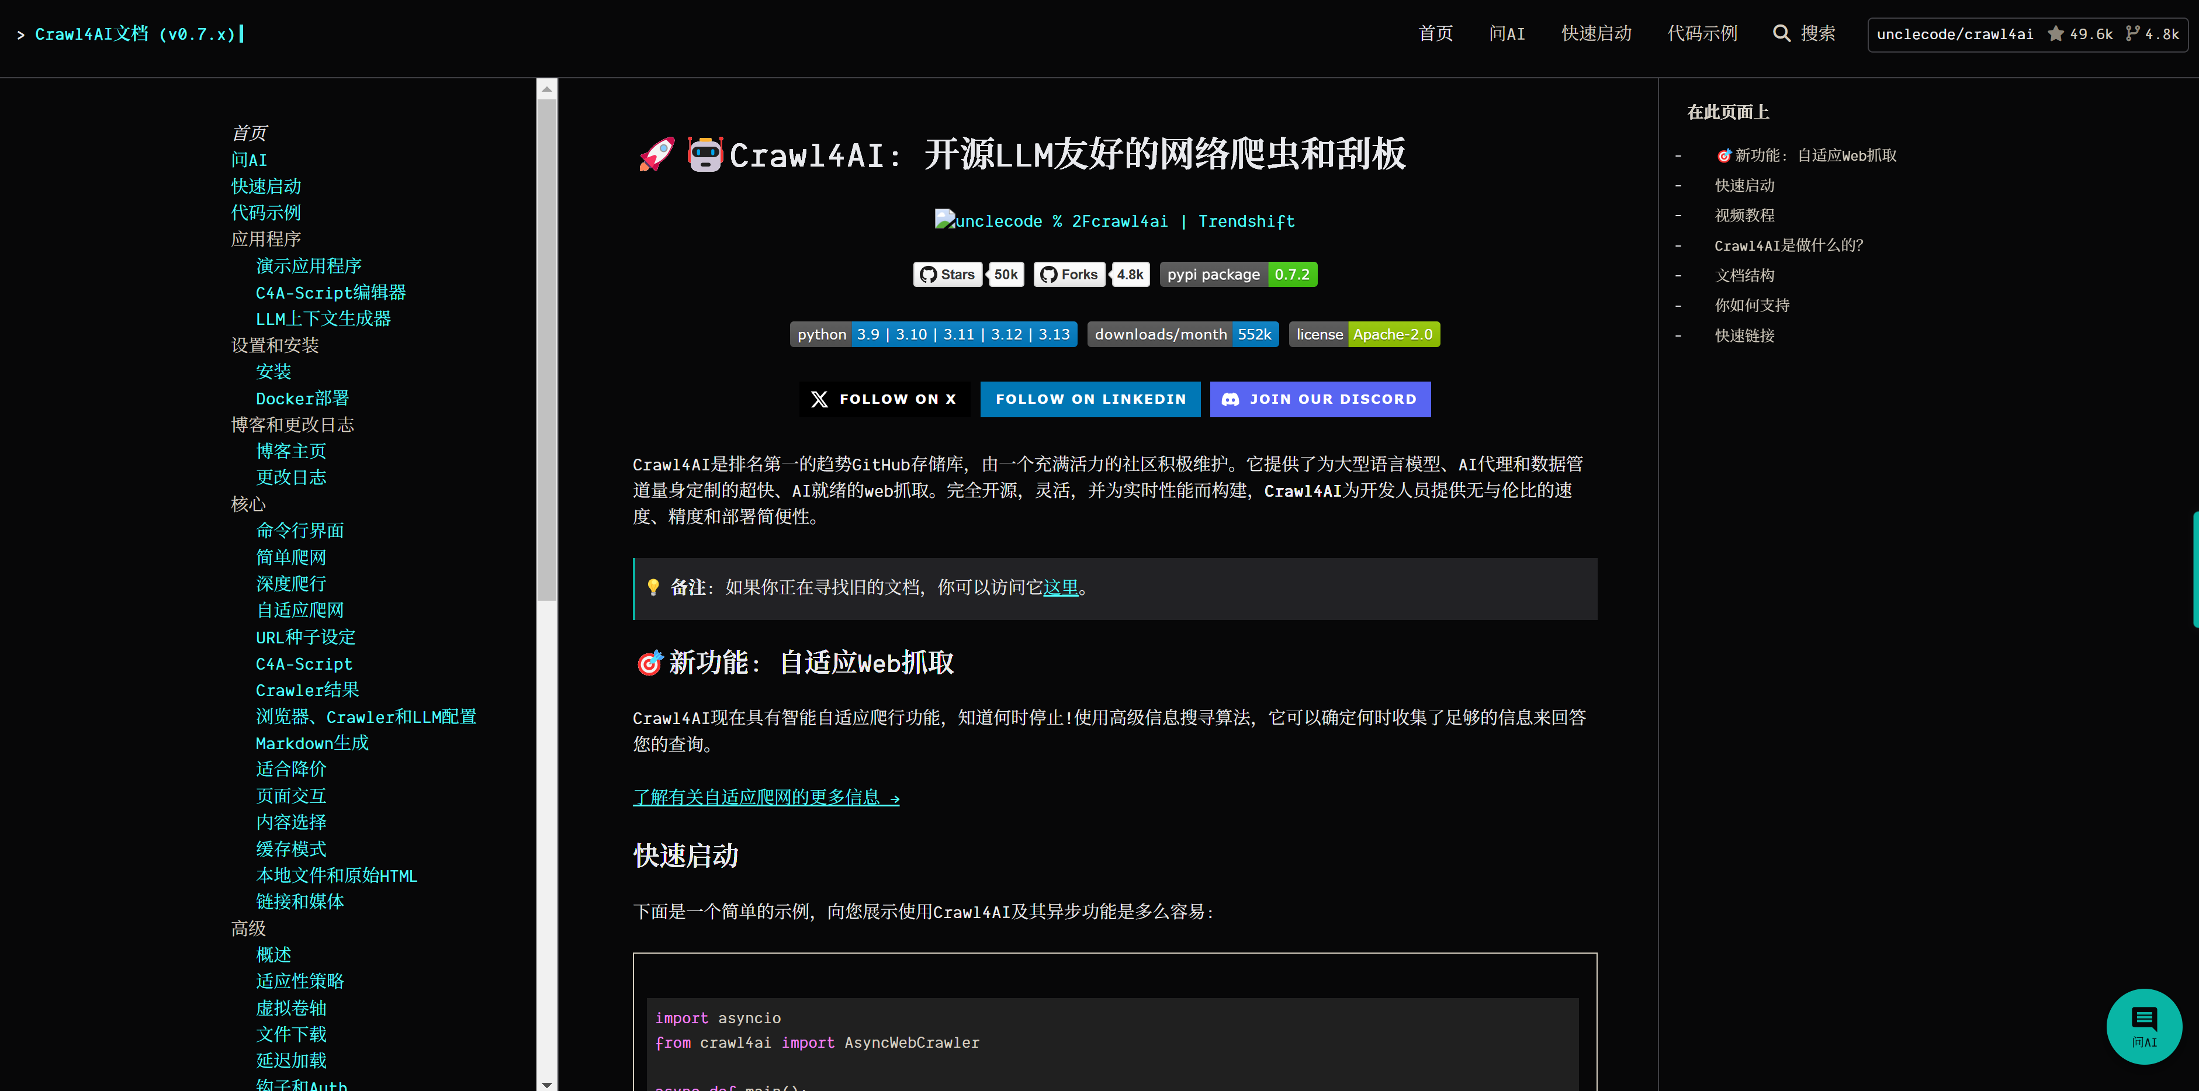The height and width of the screenshot is (1091, 2199).
Task: Click the GitHub fork count icon
Action: (x=2132, y=34)
